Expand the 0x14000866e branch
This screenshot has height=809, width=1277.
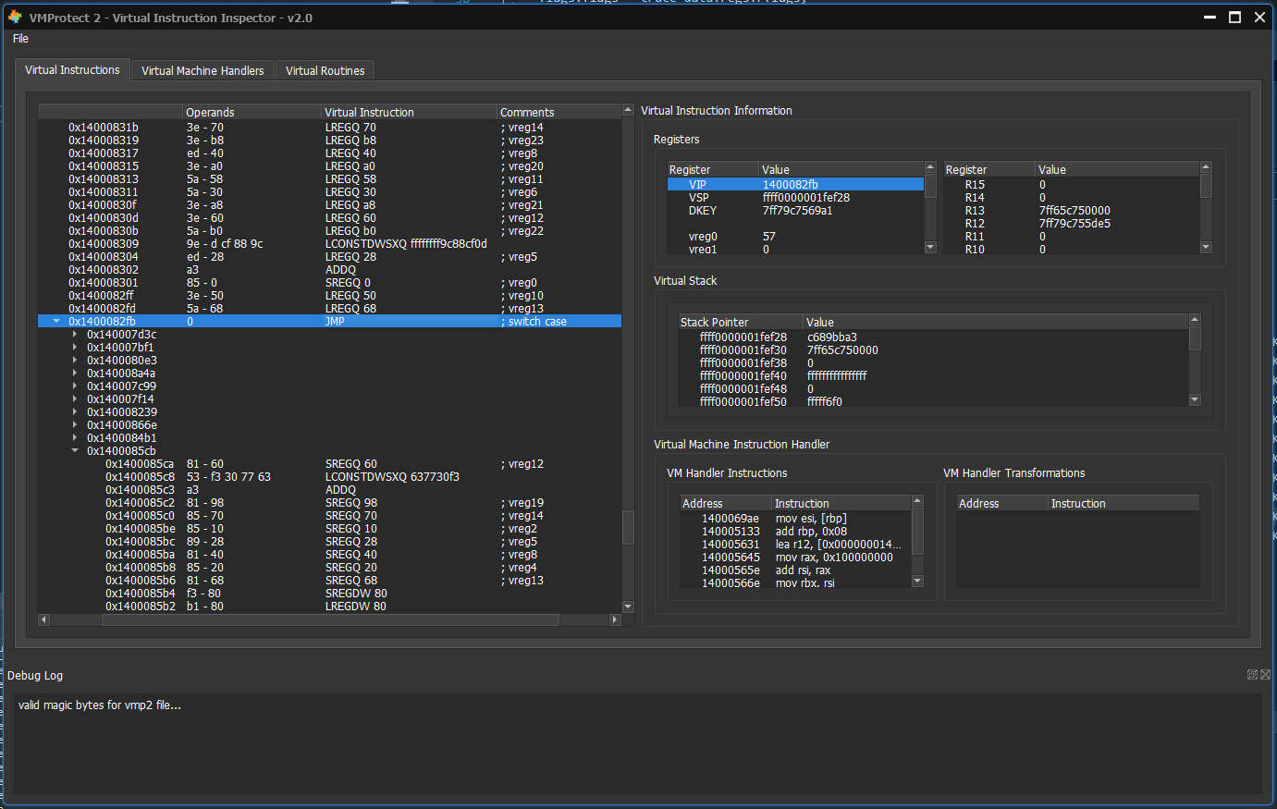(75, 425)
